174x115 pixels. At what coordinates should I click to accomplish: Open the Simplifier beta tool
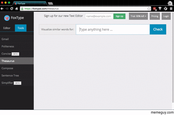click(x=17, y=83)
